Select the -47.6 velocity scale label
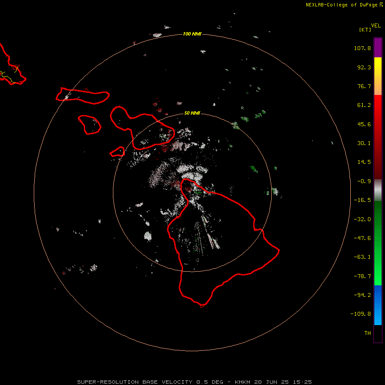 (x=362, y=238)
